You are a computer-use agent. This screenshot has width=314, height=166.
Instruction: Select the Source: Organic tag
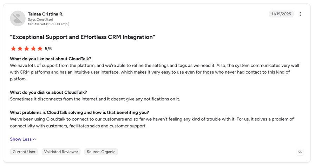point(101,152)
